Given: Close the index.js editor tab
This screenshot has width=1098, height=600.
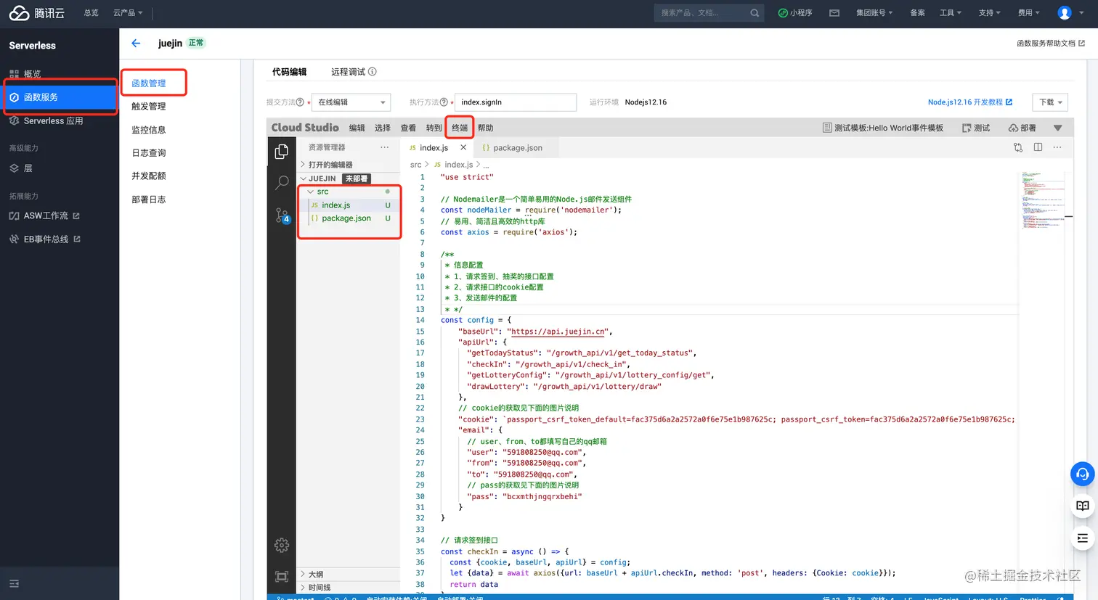Looking at the screenshot, I should (x=463, y=147).
